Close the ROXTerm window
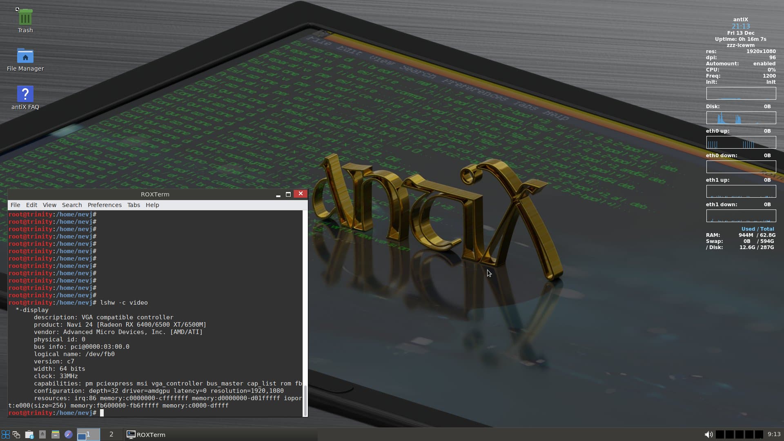Viewport: 784px width, 441px height. click(301, 194)
